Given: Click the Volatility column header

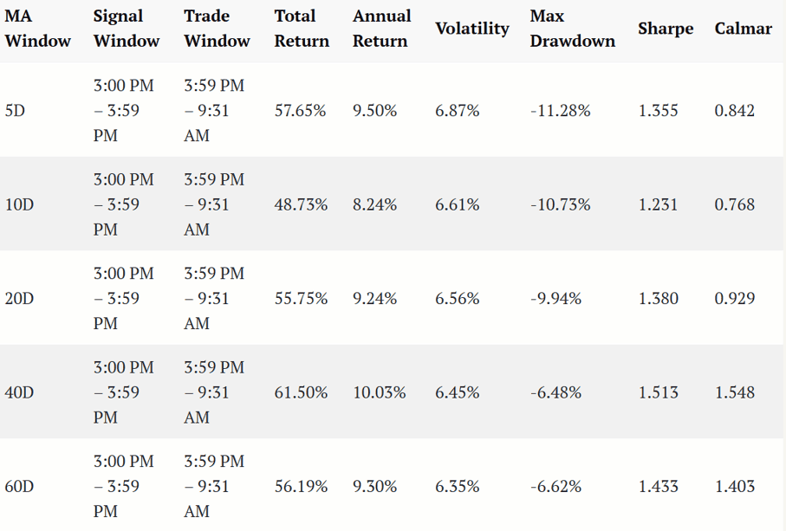Looking at the screenshot, I should coord(471,29).
